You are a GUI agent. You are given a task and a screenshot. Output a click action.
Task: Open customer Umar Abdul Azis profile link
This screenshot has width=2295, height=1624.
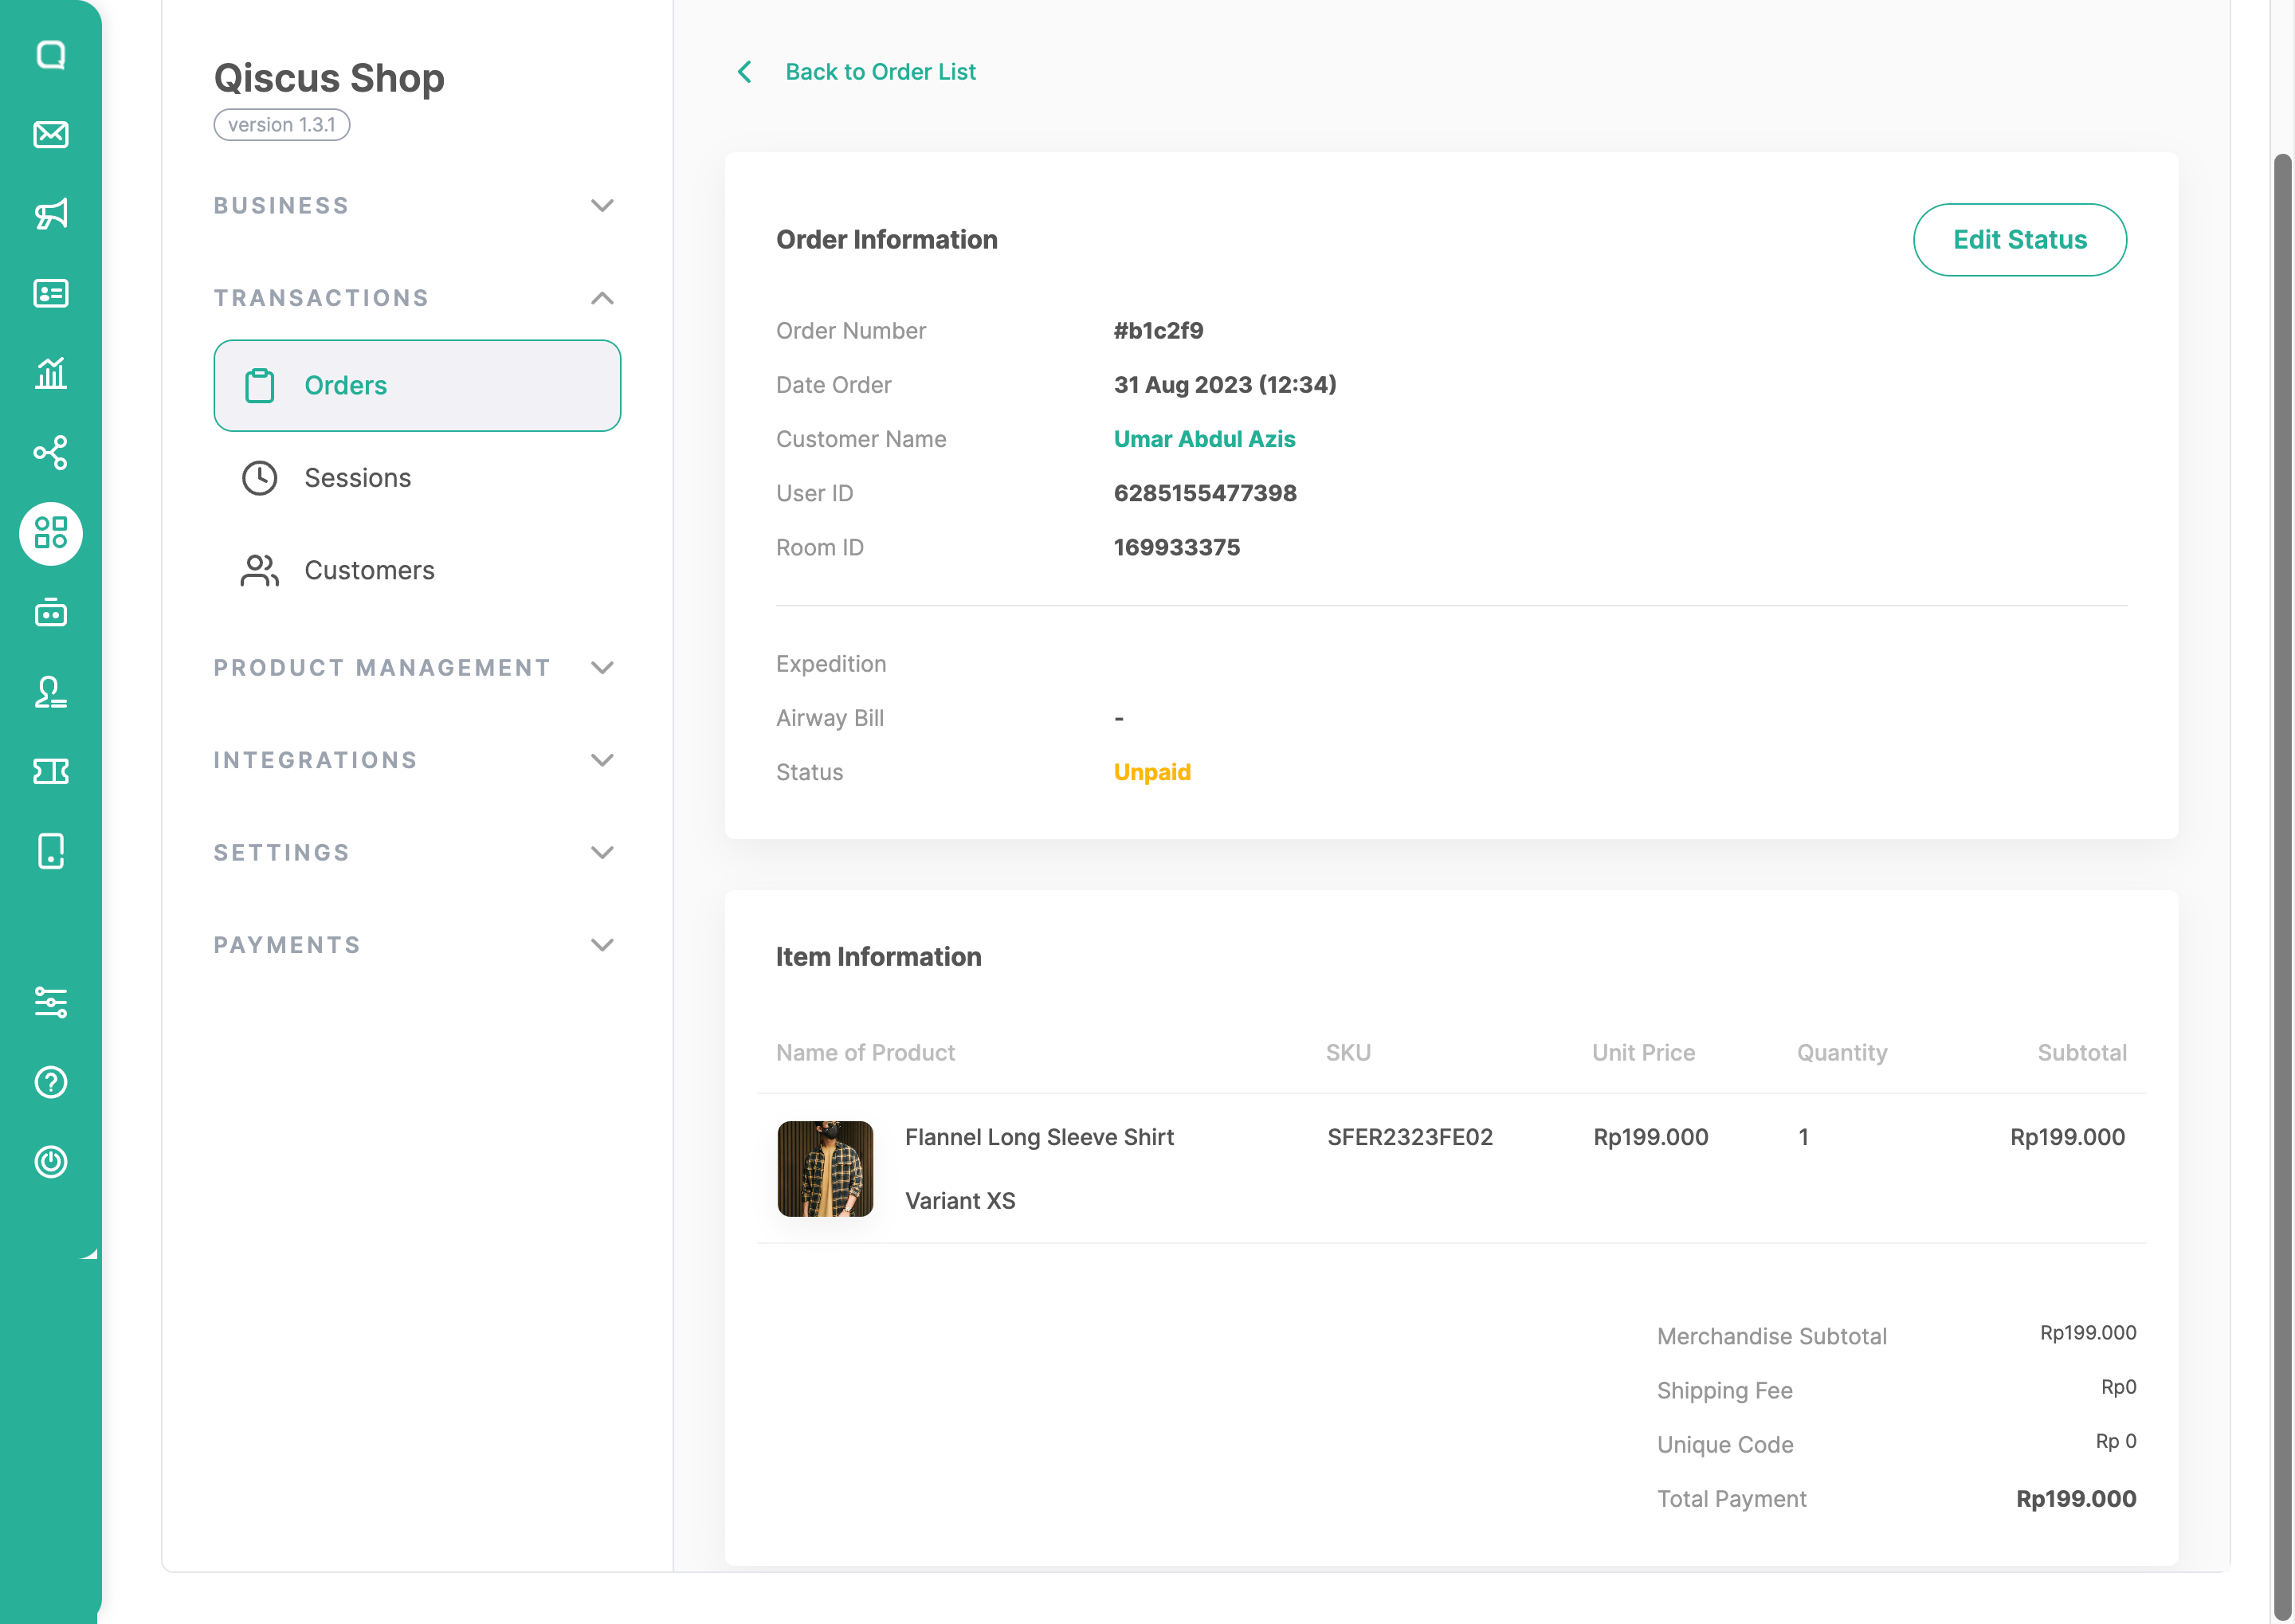[1204, 439]
